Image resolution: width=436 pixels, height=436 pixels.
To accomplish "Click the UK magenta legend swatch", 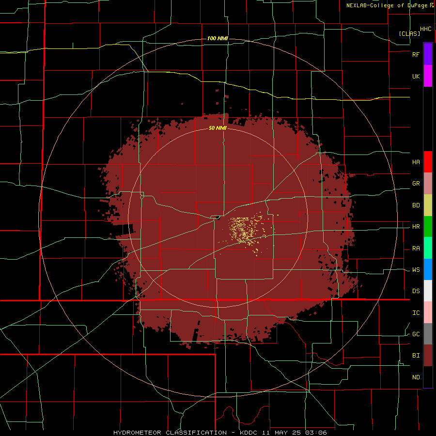I will tap(428, 76).
